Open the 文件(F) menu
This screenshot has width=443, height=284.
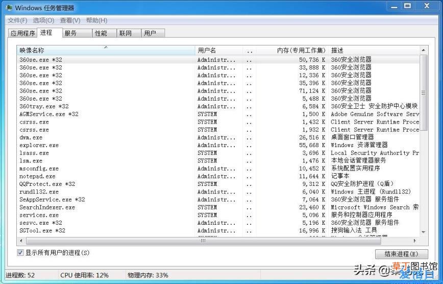tap(17, 20)
